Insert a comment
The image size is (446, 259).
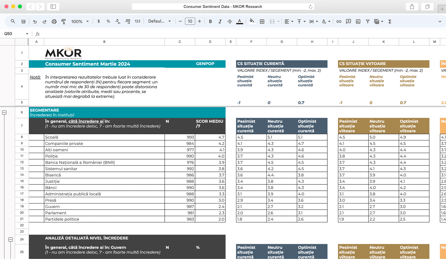tap(348, 21)
